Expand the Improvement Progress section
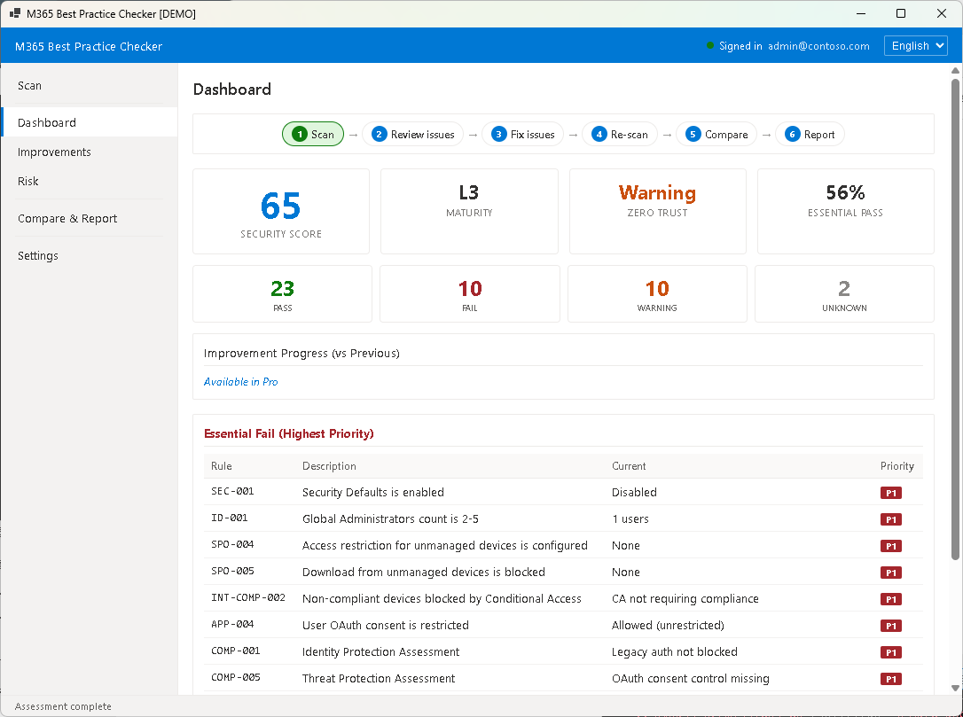Image resolution: width=963 pixels, height=717 pixels. click(x=301, y=353)
